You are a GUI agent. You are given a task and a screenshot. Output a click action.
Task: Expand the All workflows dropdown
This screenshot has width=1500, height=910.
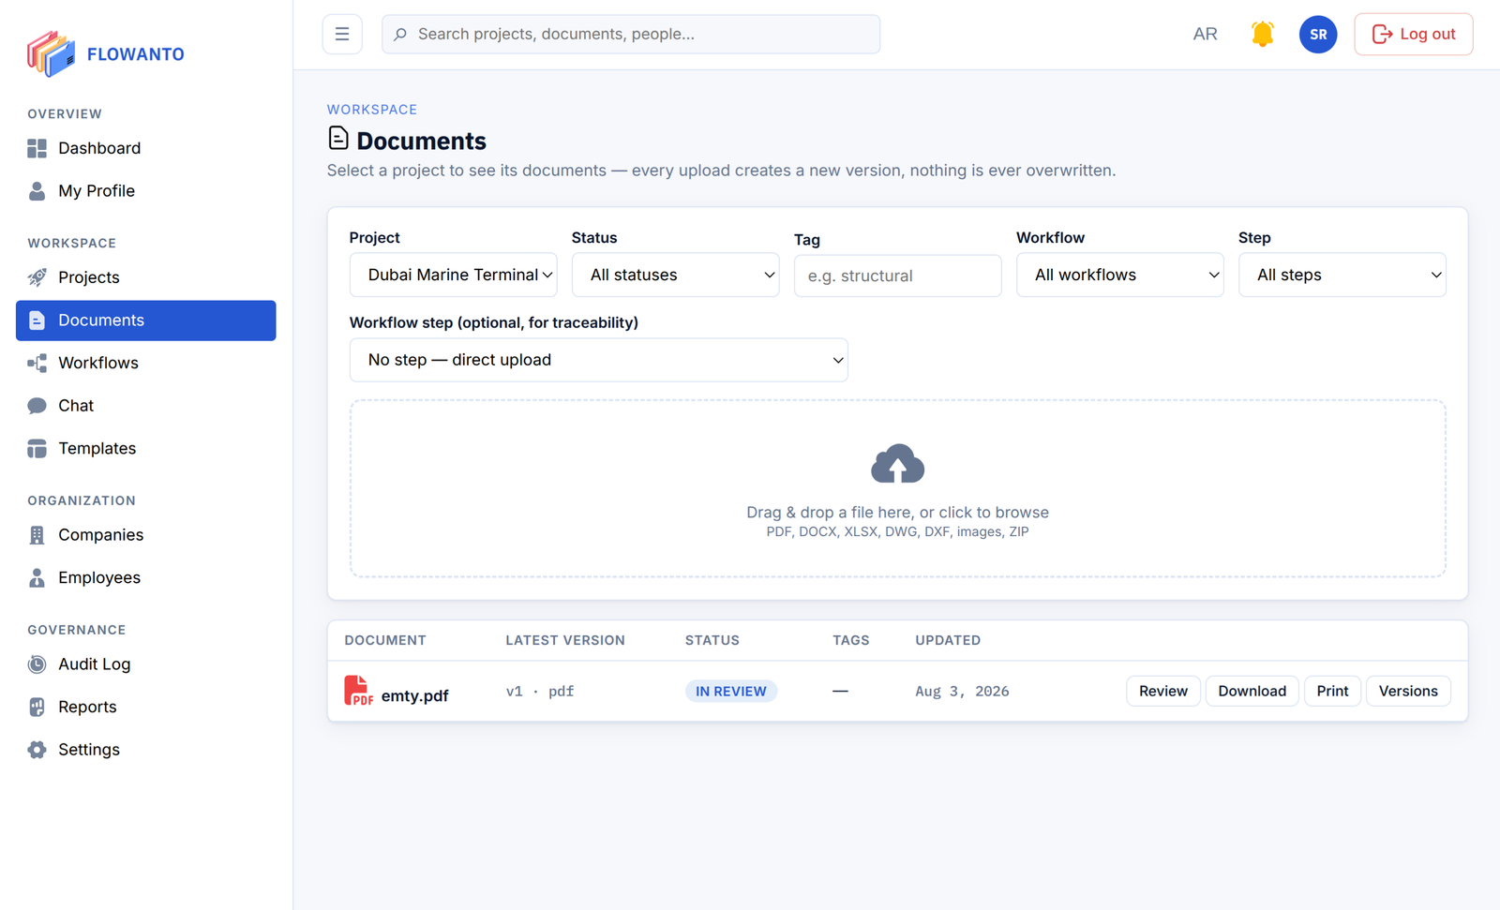coord(1120,275)
